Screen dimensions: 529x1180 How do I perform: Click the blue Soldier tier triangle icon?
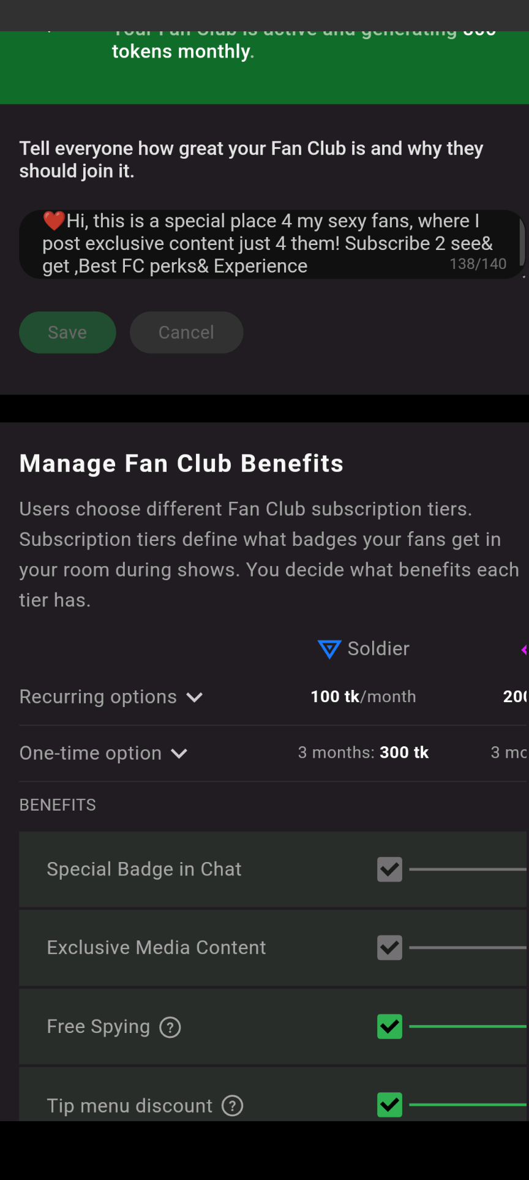coord(329,649)
